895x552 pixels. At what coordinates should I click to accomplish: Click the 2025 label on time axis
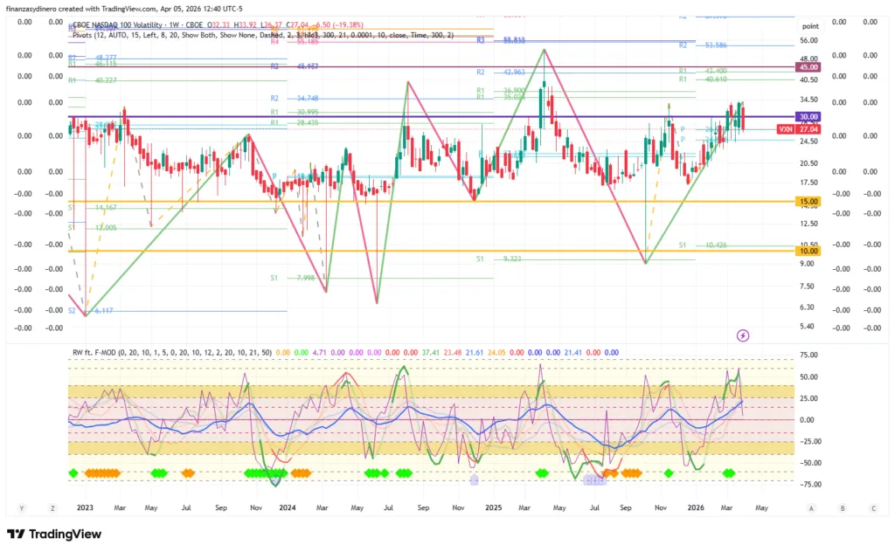click(493, 507)
